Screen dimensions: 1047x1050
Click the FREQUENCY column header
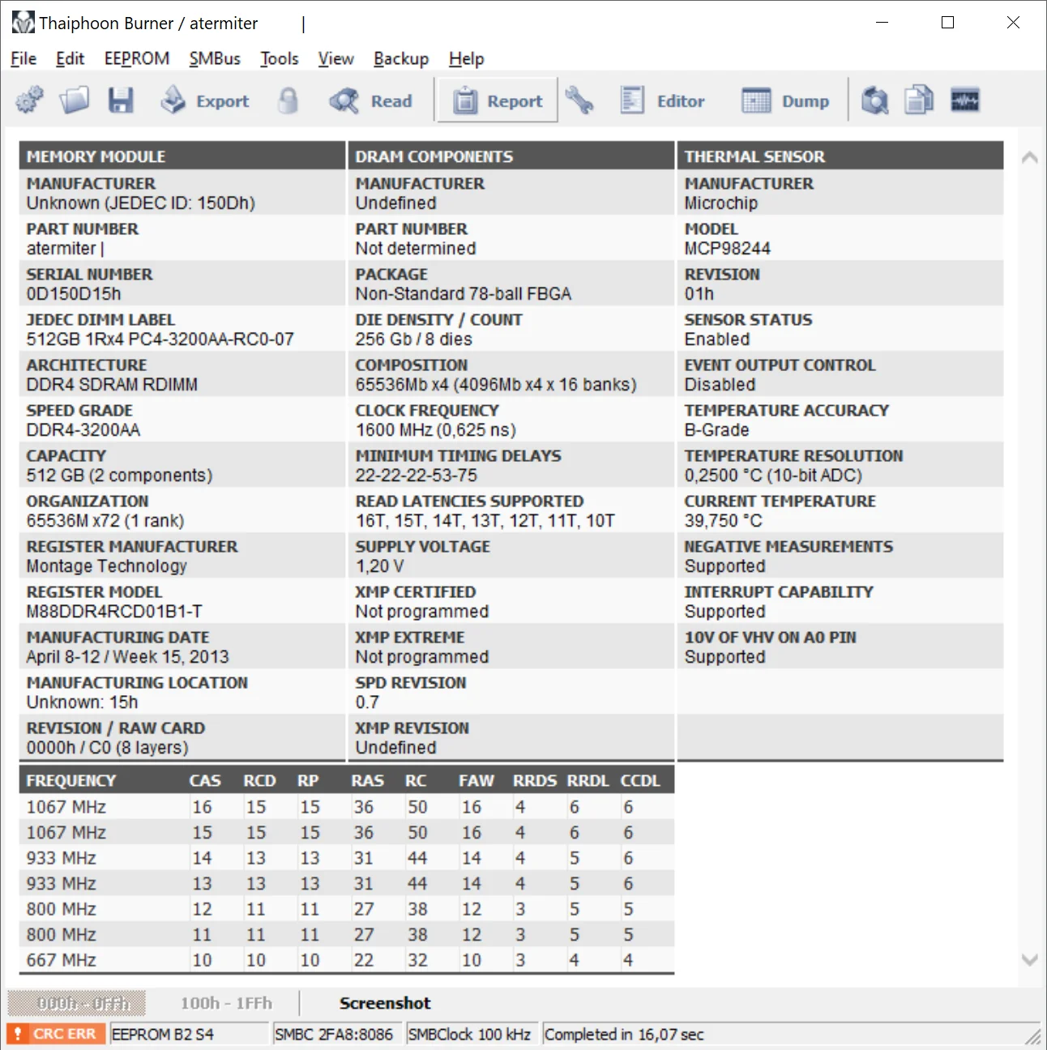tap(71, 781)
